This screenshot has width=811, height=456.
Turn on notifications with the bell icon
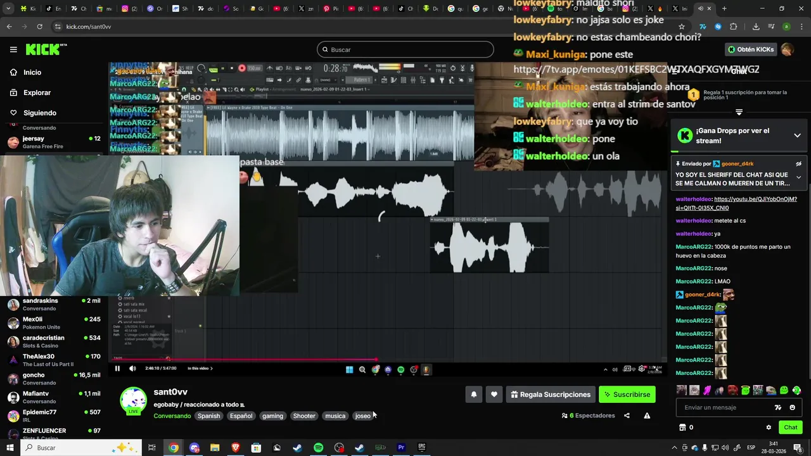tap(473, 395)
